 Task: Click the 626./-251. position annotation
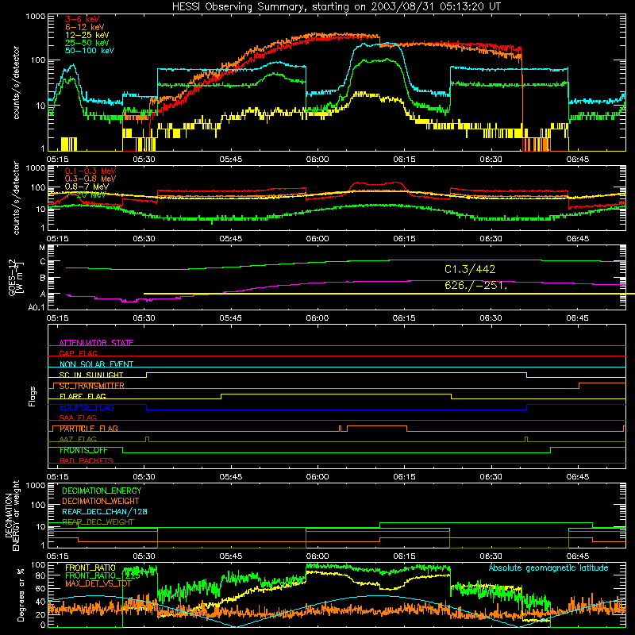(x=475, y=286)
